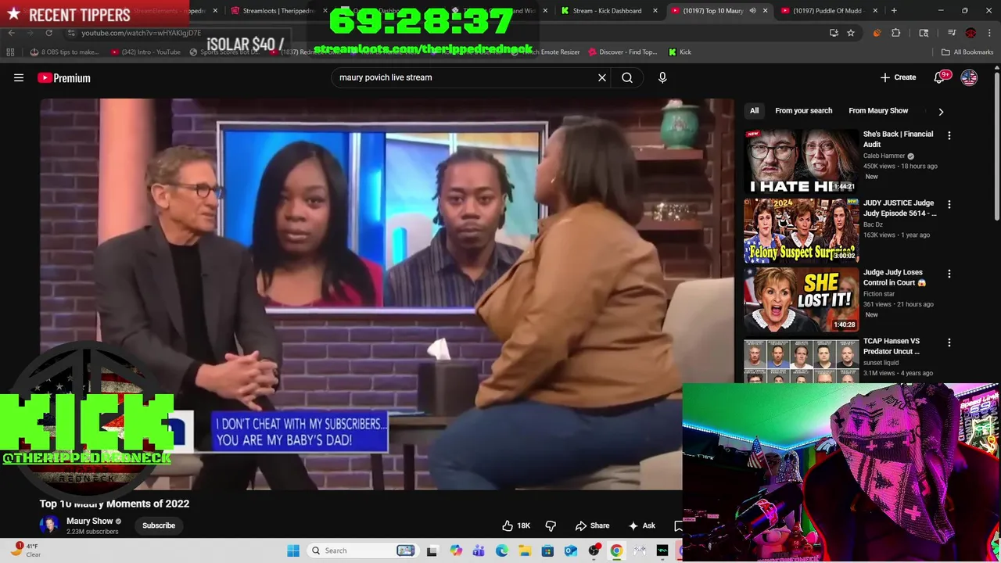
Task: Open Chrome three-dot menu
Action: (x=990, y=33)
